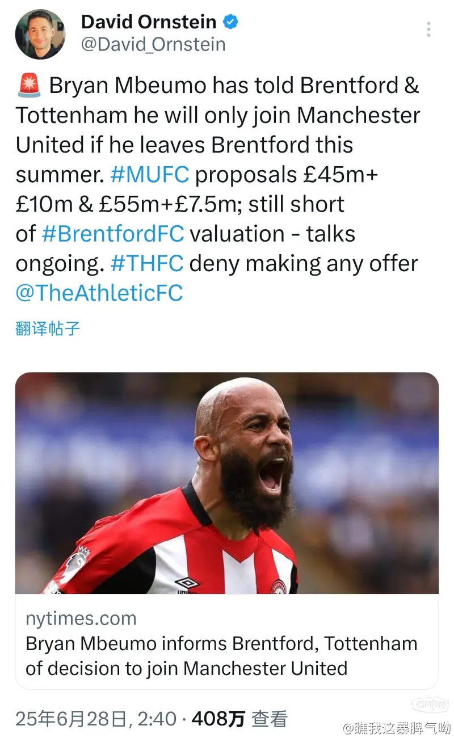Open the Bryan Mbeumo article headline

pyautogui.click(x=221, y=656)
